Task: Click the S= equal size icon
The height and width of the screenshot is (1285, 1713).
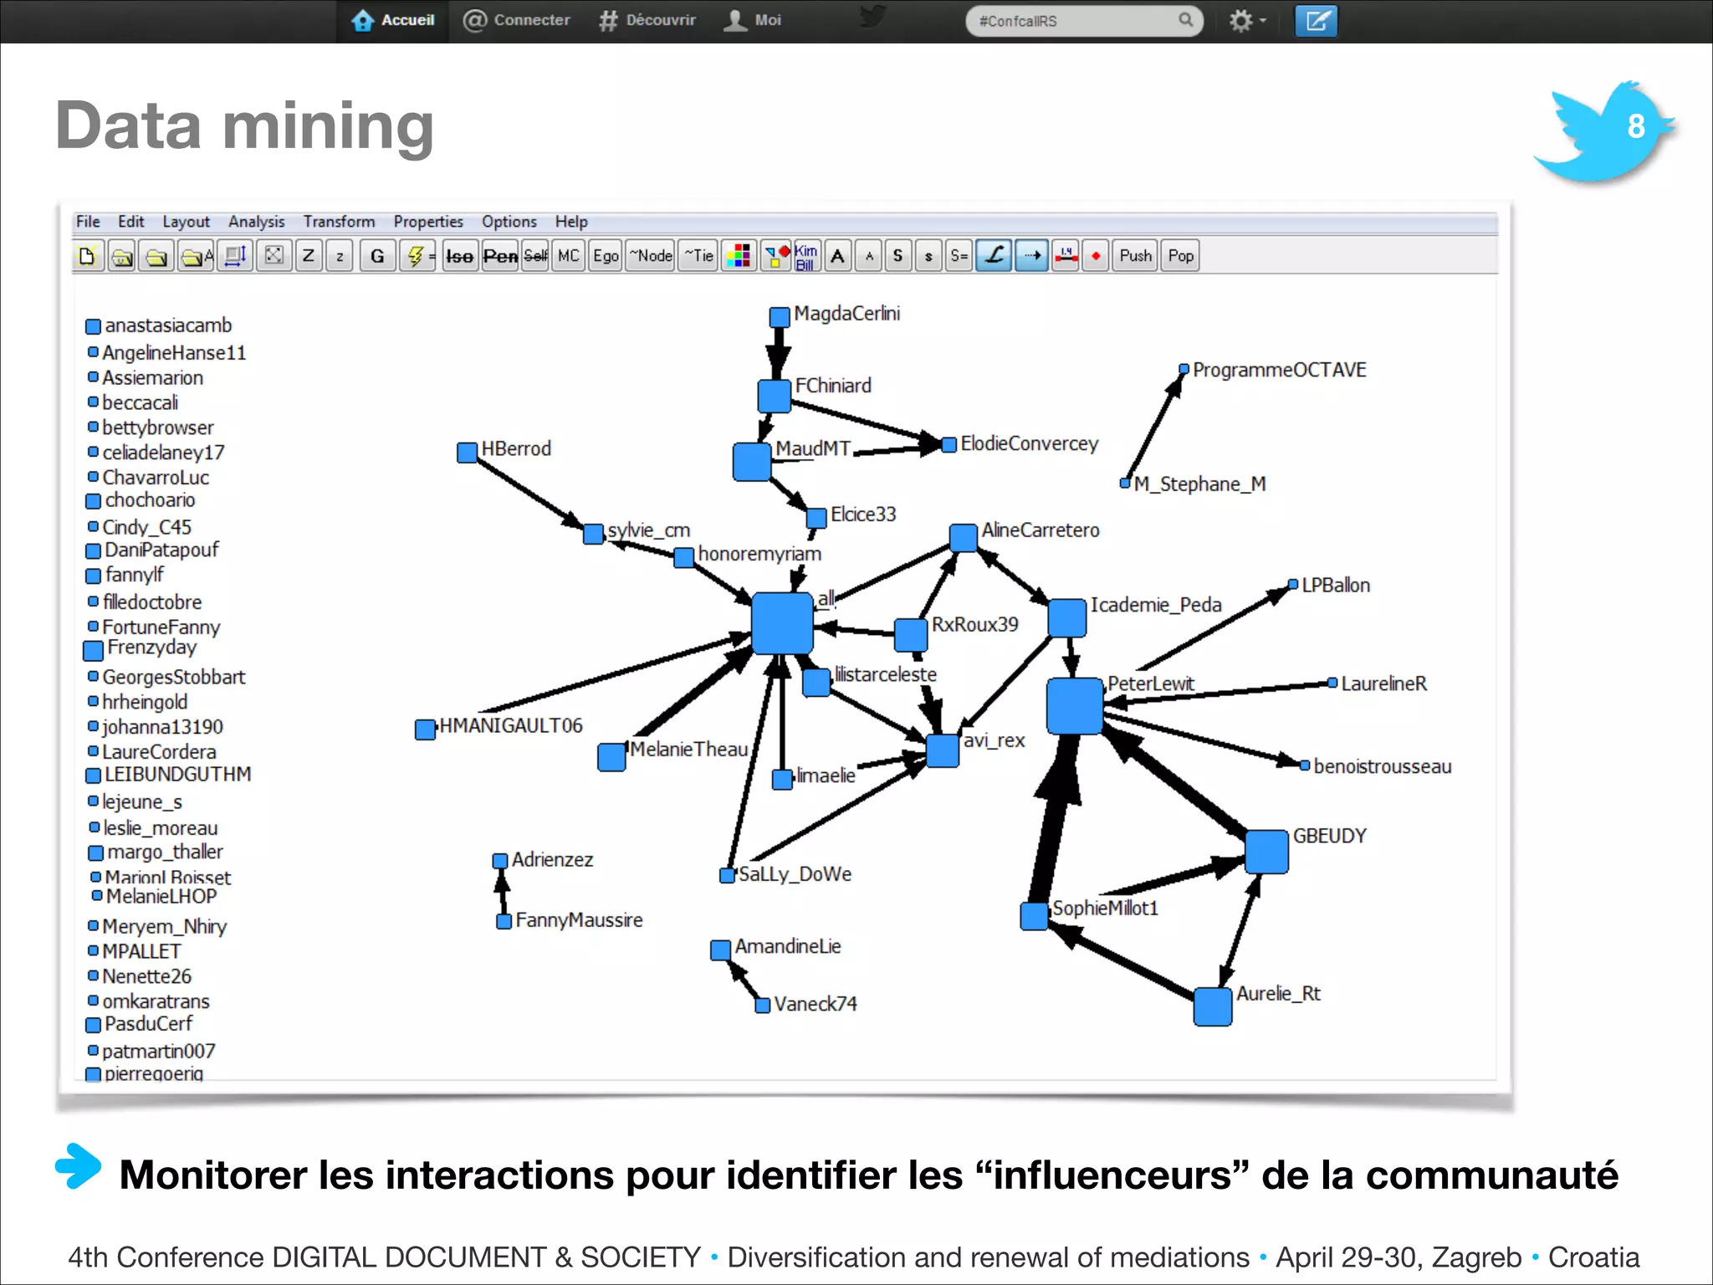Action: coord(959,256)
